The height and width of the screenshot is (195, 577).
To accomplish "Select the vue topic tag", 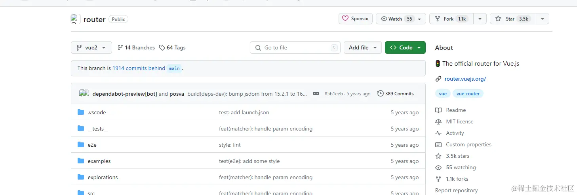I will pos(443,94).
